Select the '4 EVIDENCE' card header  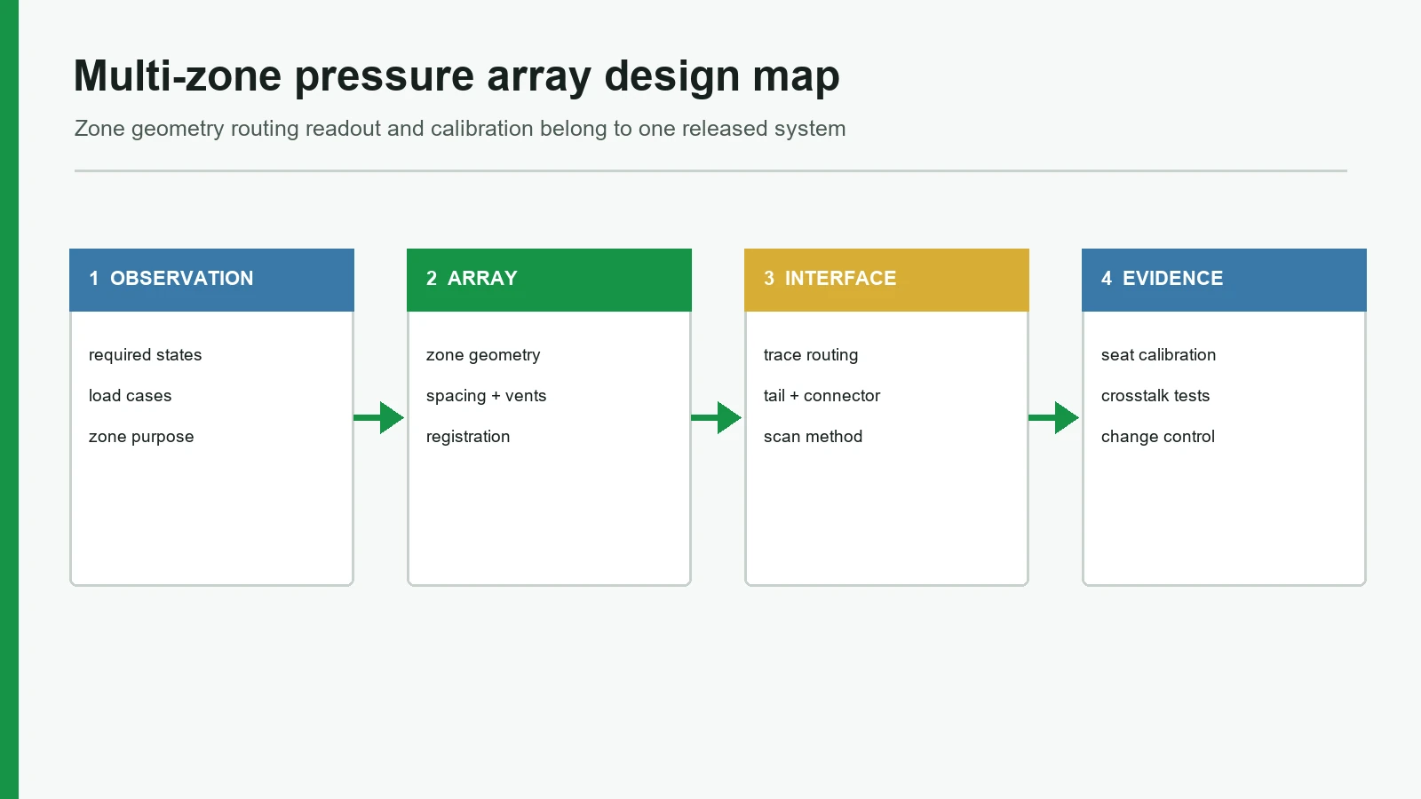1225,280
